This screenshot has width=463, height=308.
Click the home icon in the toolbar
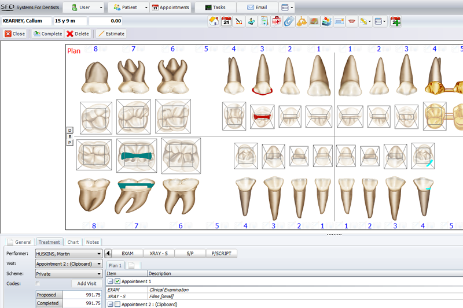point(213,21)
